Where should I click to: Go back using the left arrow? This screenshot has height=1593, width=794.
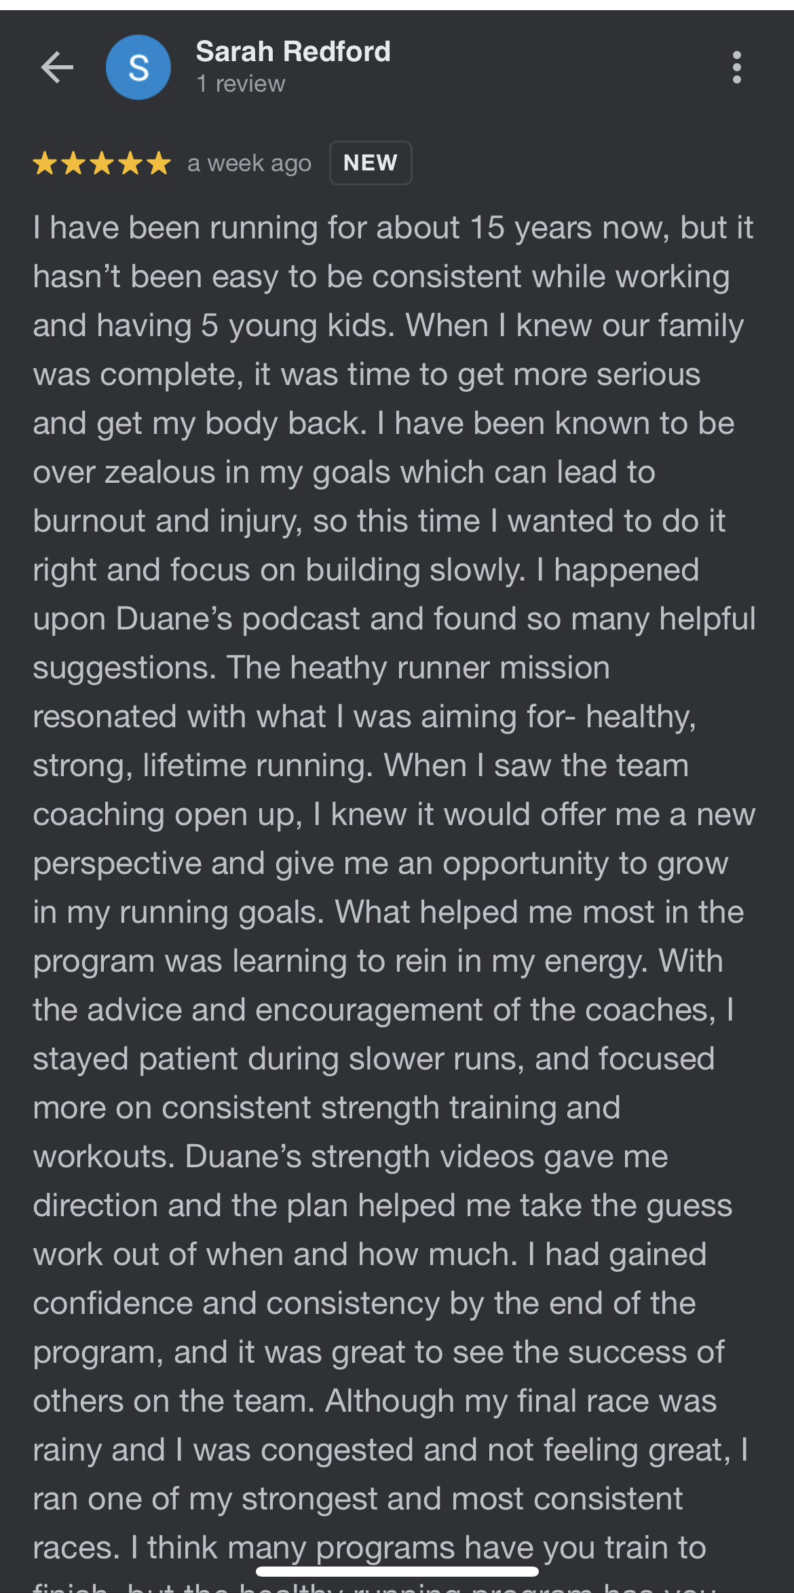point(57,68)
